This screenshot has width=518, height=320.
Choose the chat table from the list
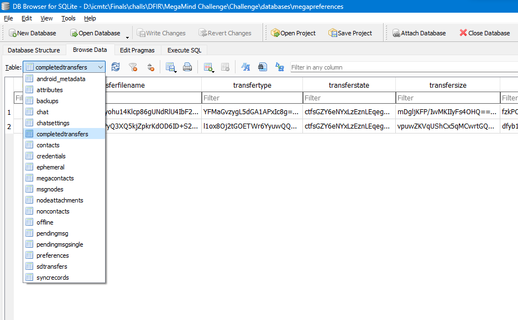click(64, 111)
